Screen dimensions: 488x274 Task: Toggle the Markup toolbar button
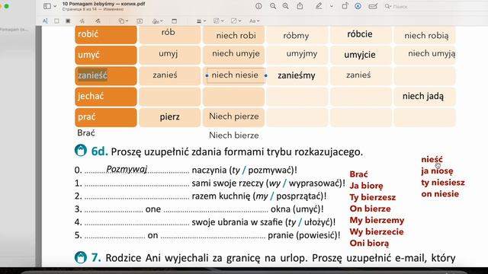pyautogui.click(x=358, y=6)
